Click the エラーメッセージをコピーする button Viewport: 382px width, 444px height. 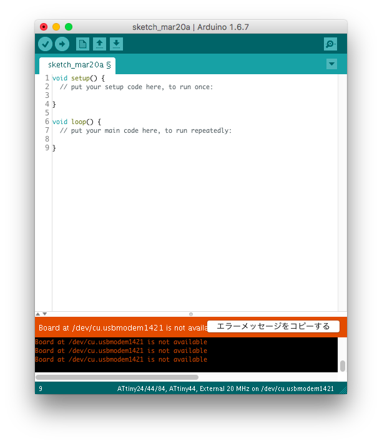(273, 327)
